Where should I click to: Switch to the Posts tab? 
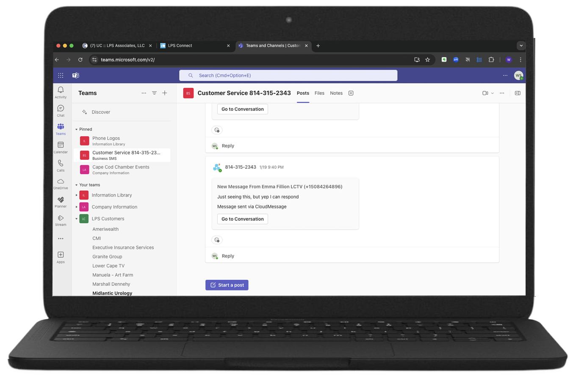tap(303, 93)
